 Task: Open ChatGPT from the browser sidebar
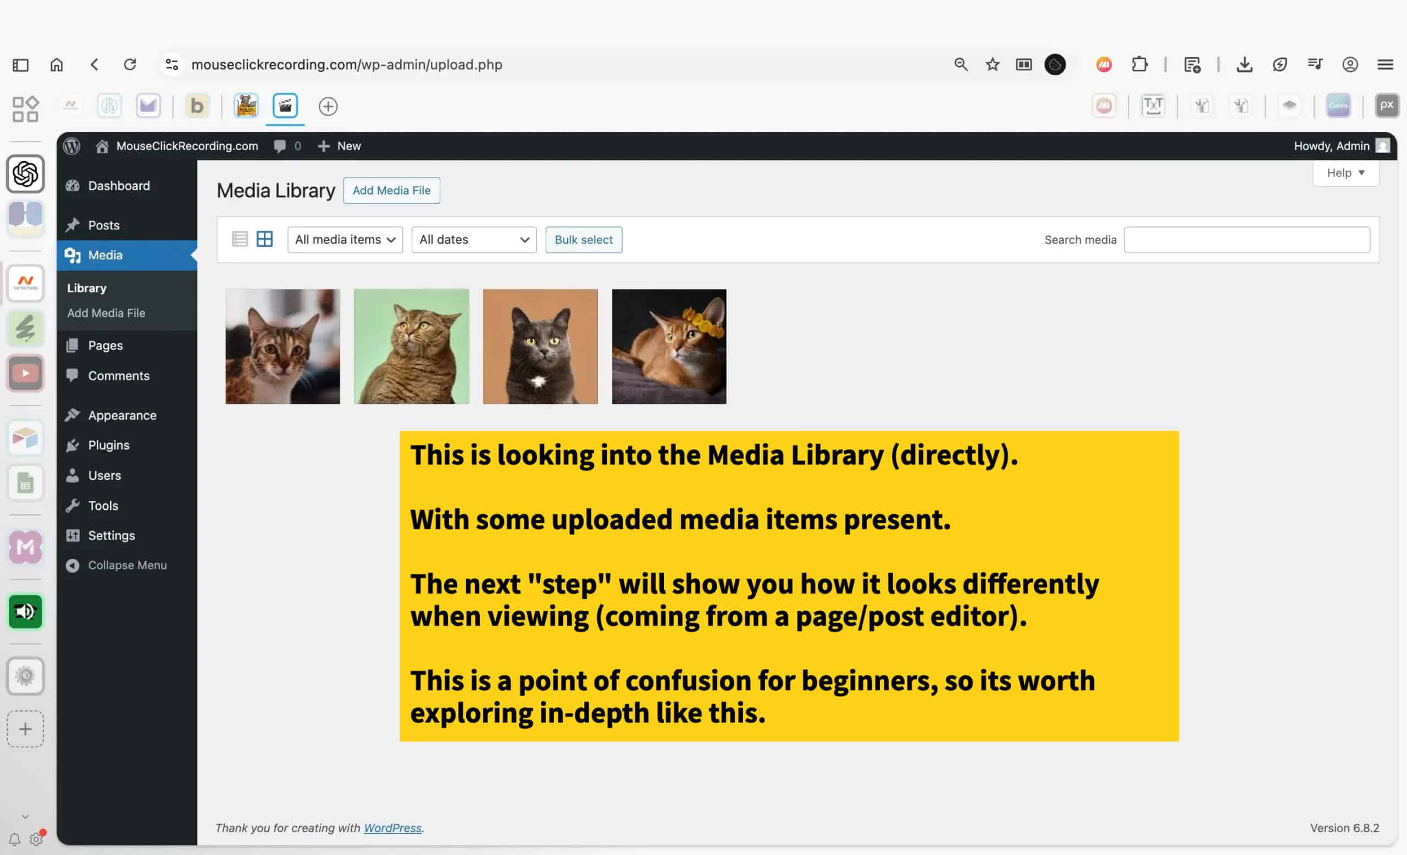[25, 174]
